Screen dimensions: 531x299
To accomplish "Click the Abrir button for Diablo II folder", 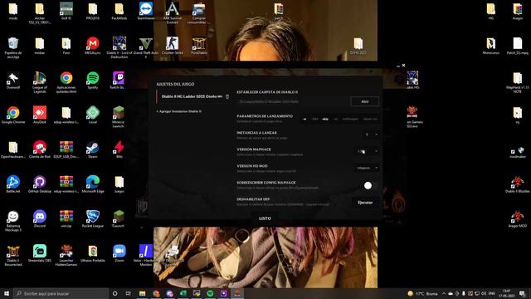I will (365, 101).
